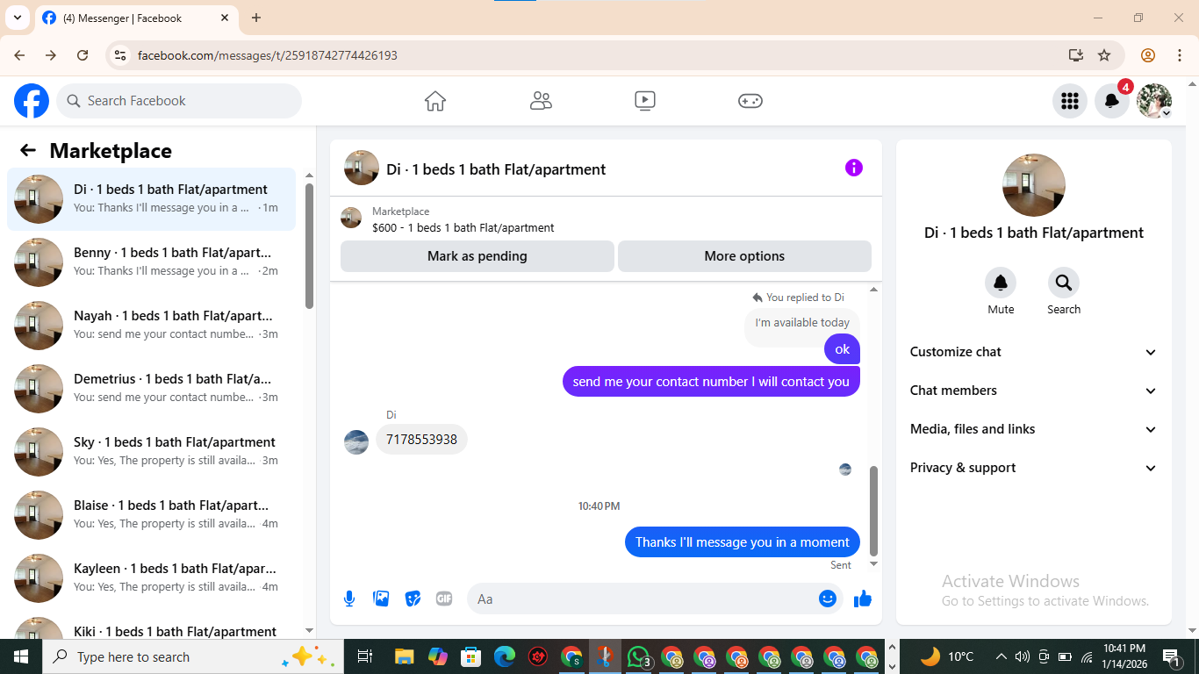
Task: Show hidden system tray icons chevron
Action: [1001, 656]
